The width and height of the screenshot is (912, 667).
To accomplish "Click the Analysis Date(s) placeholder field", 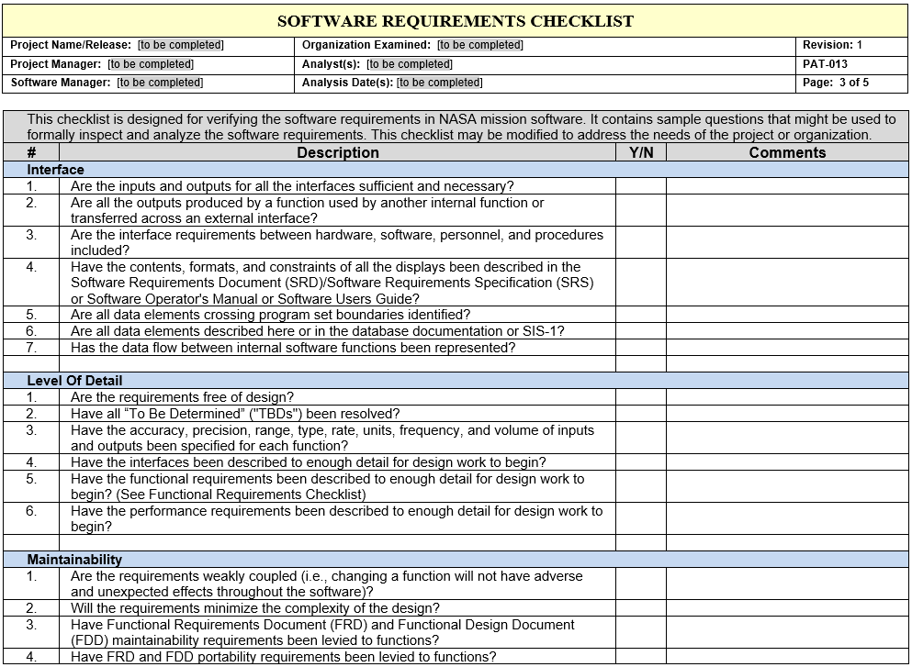I will pos(440,83).
